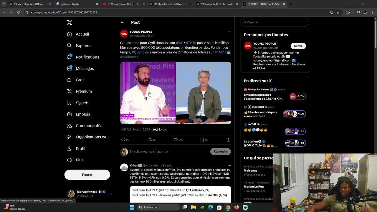Click the #Quotidien hashtag

pyautogui.click(x=140, y=52)
